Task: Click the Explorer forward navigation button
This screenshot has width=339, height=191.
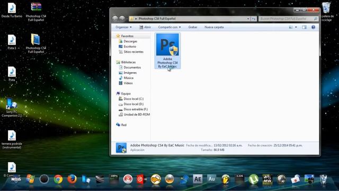Action: point(122,19)
